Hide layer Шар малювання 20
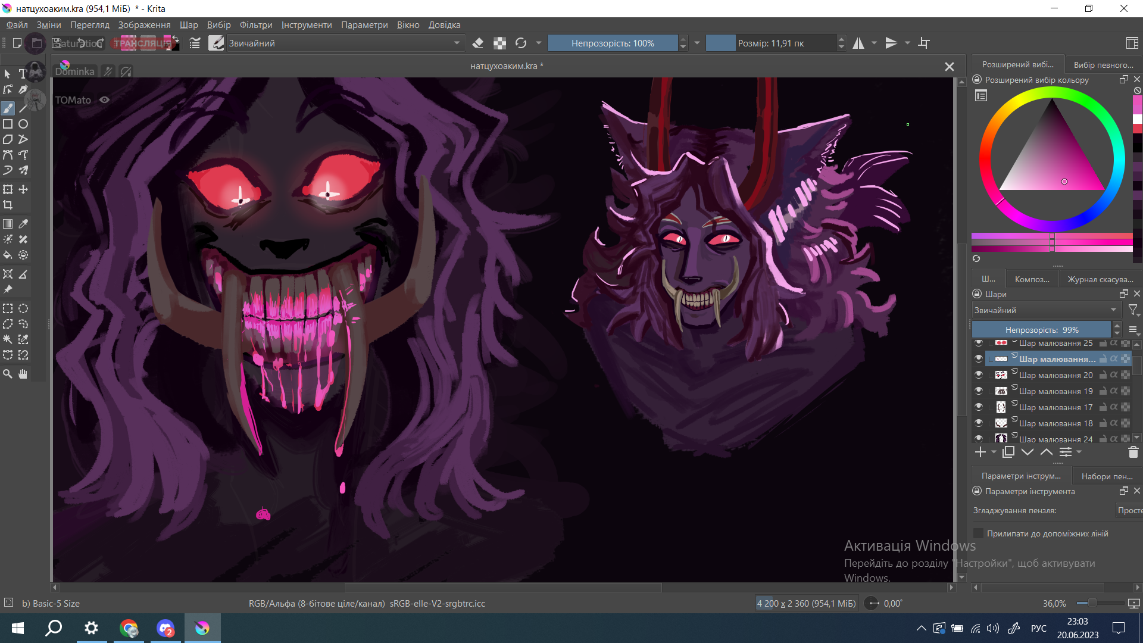Screen dimensions: 1143x643 click(x=979, y=374)
